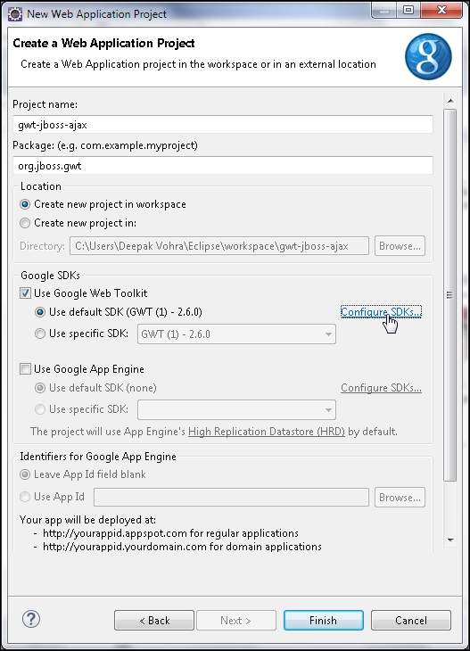Click the scrollbar down arrow
The image size is (470, 651).
pos(450,540)
